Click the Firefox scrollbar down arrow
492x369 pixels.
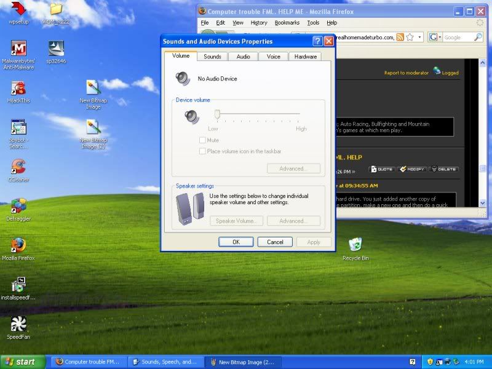[483, 203]
